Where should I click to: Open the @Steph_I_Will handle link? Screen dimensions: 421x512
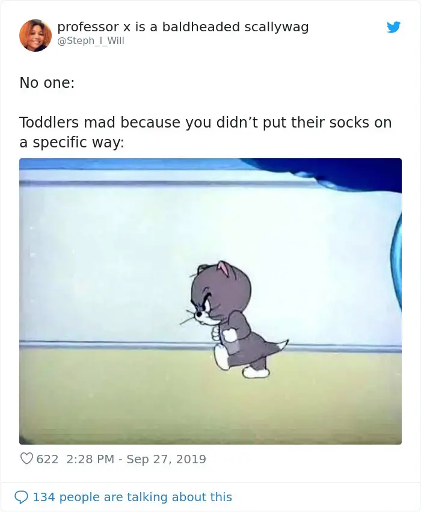pyautogui.click(x=91, y=40)
